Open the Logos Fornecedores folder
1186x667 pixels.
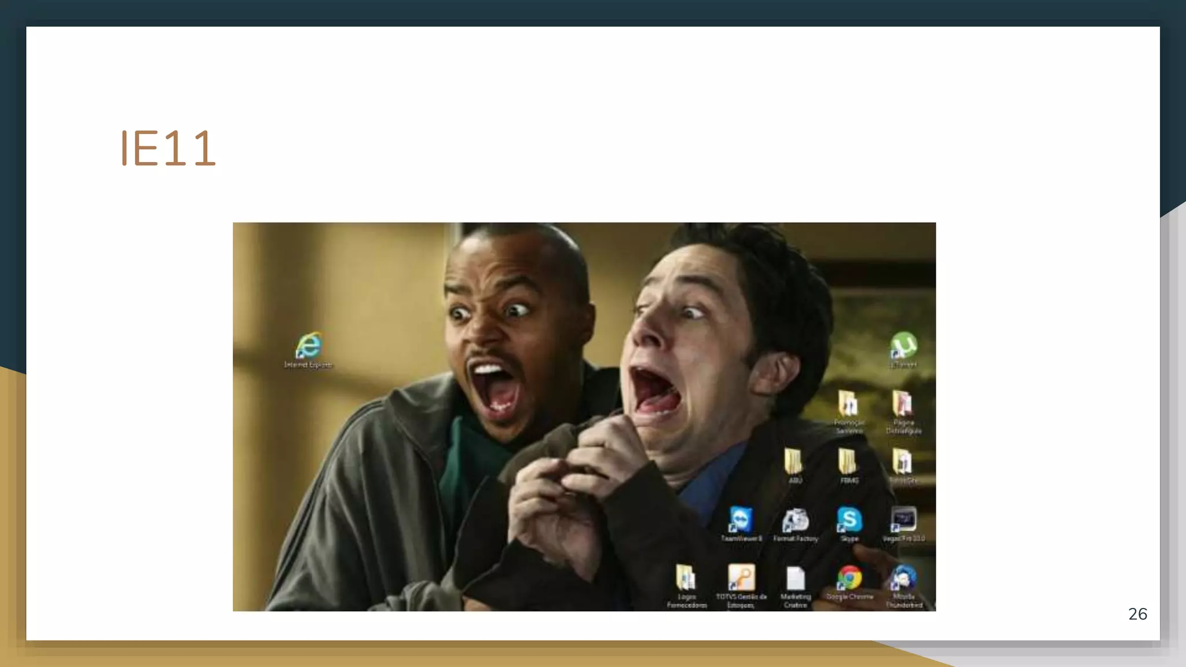click(x=686, y=578)
